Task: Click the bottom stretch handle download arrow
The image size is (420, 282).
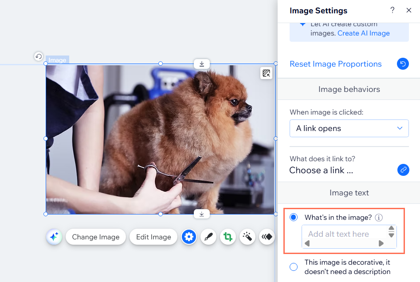Action: [202, 214]
